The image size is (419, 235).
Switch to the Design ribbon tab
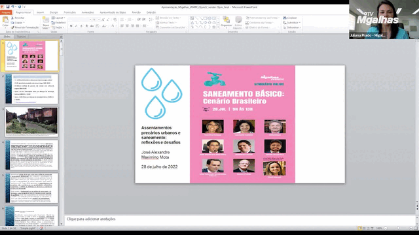coord(54,12)
